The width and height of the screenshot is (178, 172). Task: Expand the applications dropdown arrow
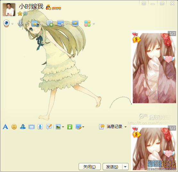94,24
